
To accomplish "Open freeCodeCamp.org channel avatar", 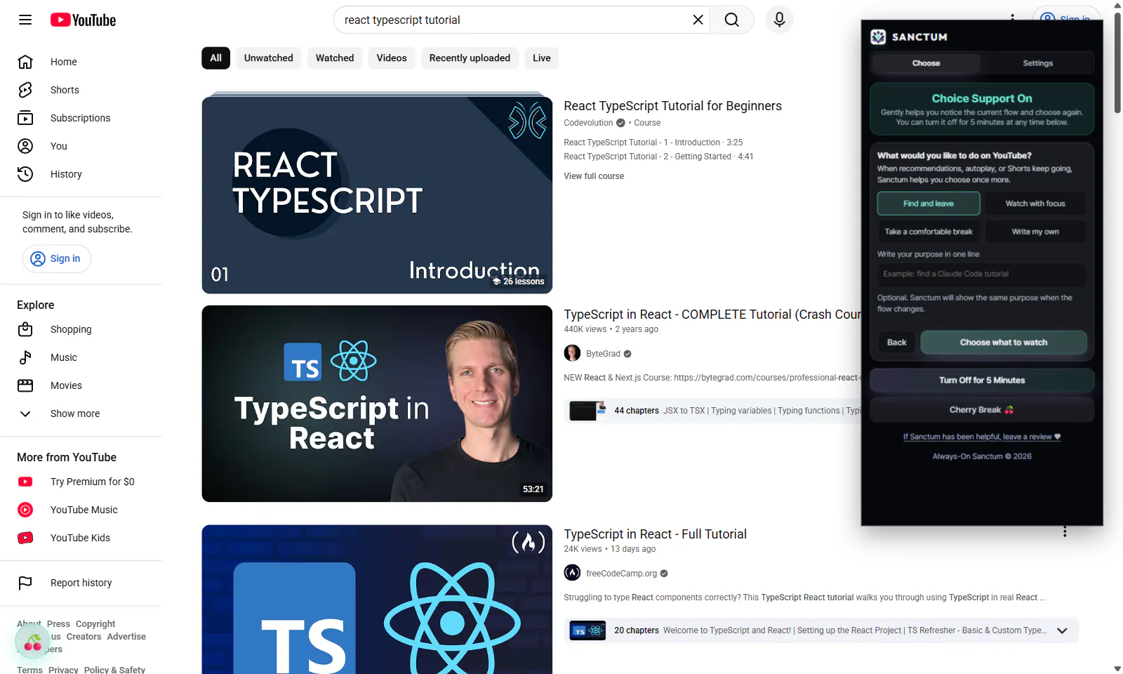I will click(x=572, y=573).
